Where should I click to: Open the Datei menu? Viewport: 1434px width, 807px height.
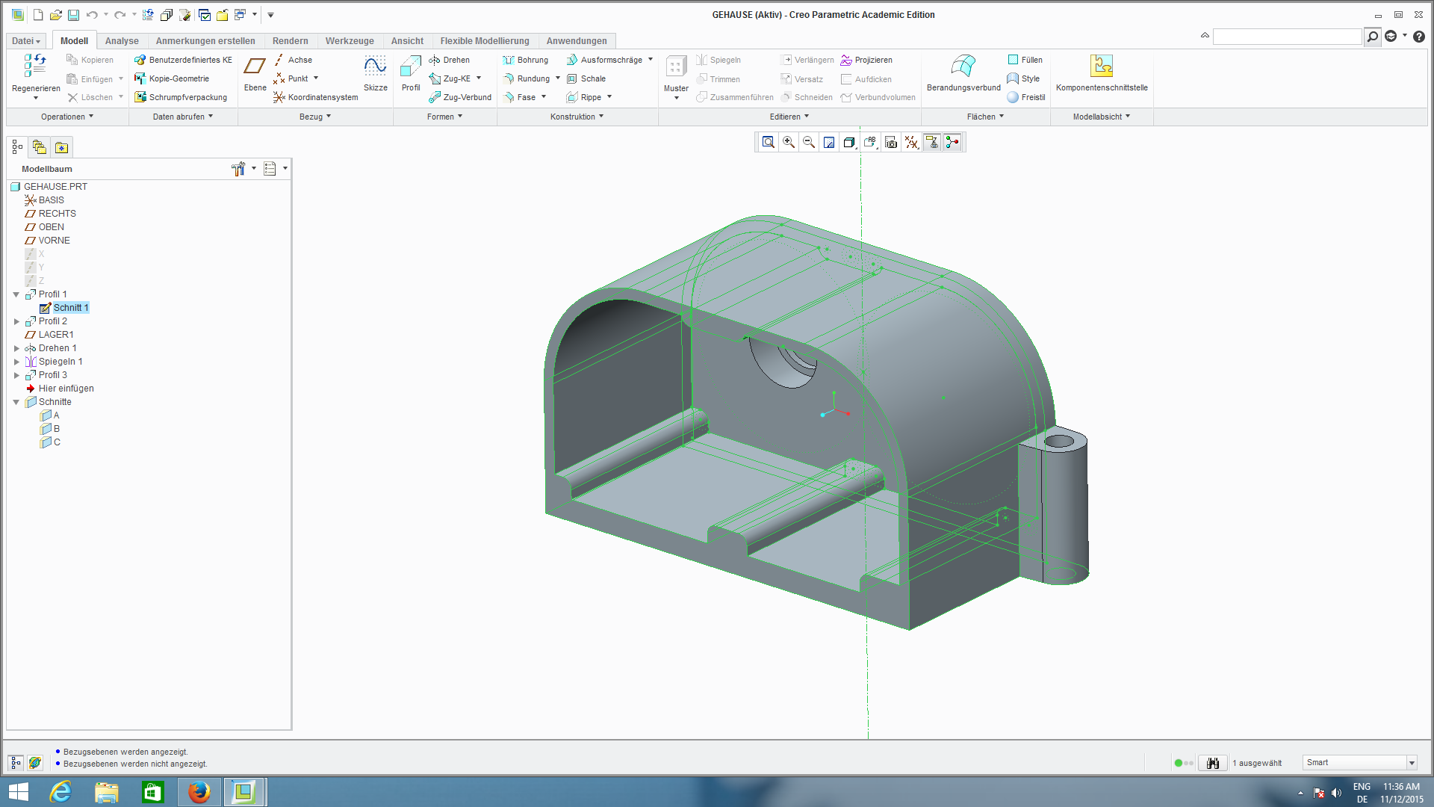(x=26, y=41)
